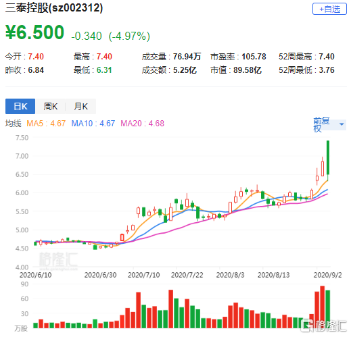Click the date label 2020/7/10 on axis

tap(143, 275)
